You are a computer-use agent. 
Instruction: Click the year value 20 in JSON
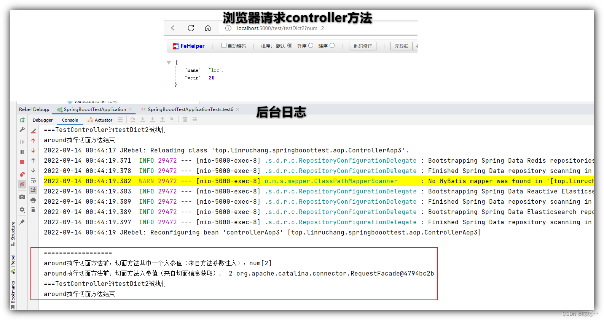(x=212, y=78)
